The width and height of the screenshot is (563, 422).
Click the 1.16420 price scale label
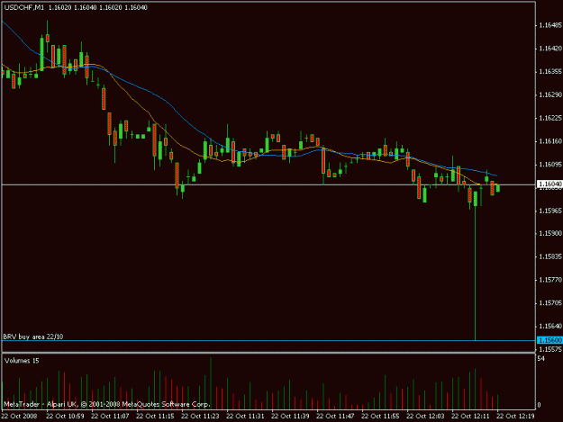pyautogui.click(x=550, y=49)
